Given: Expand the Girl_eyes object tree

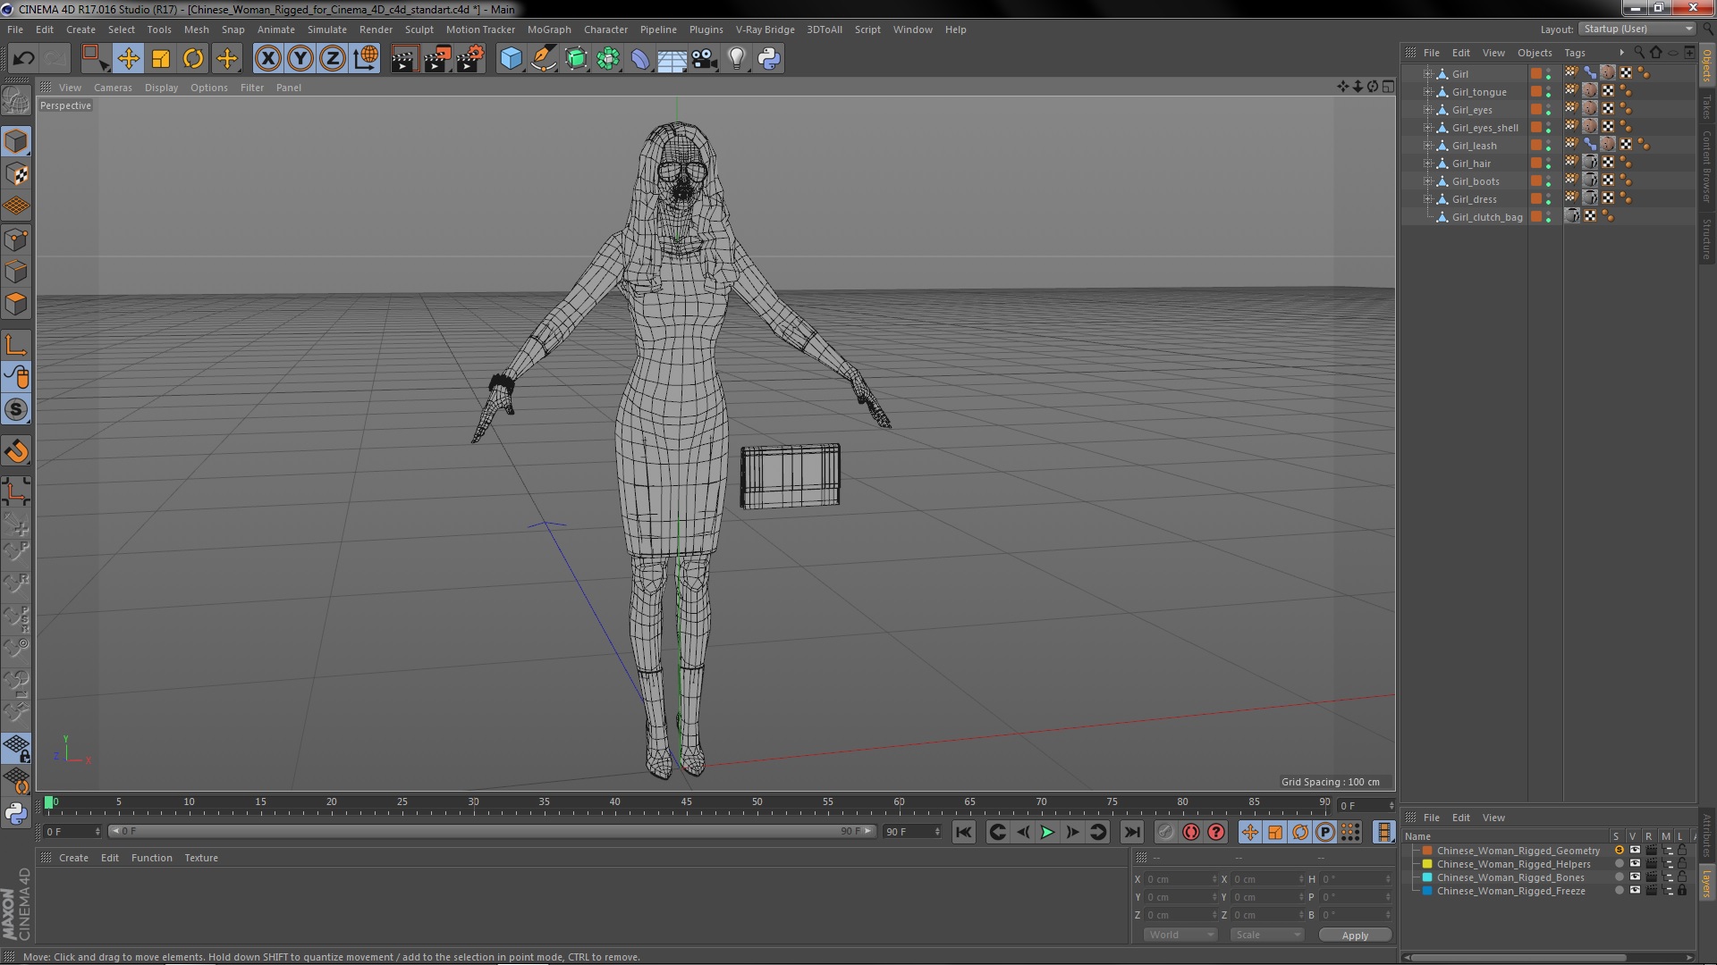Looking at the screenshot, I should pos(1427,110).
